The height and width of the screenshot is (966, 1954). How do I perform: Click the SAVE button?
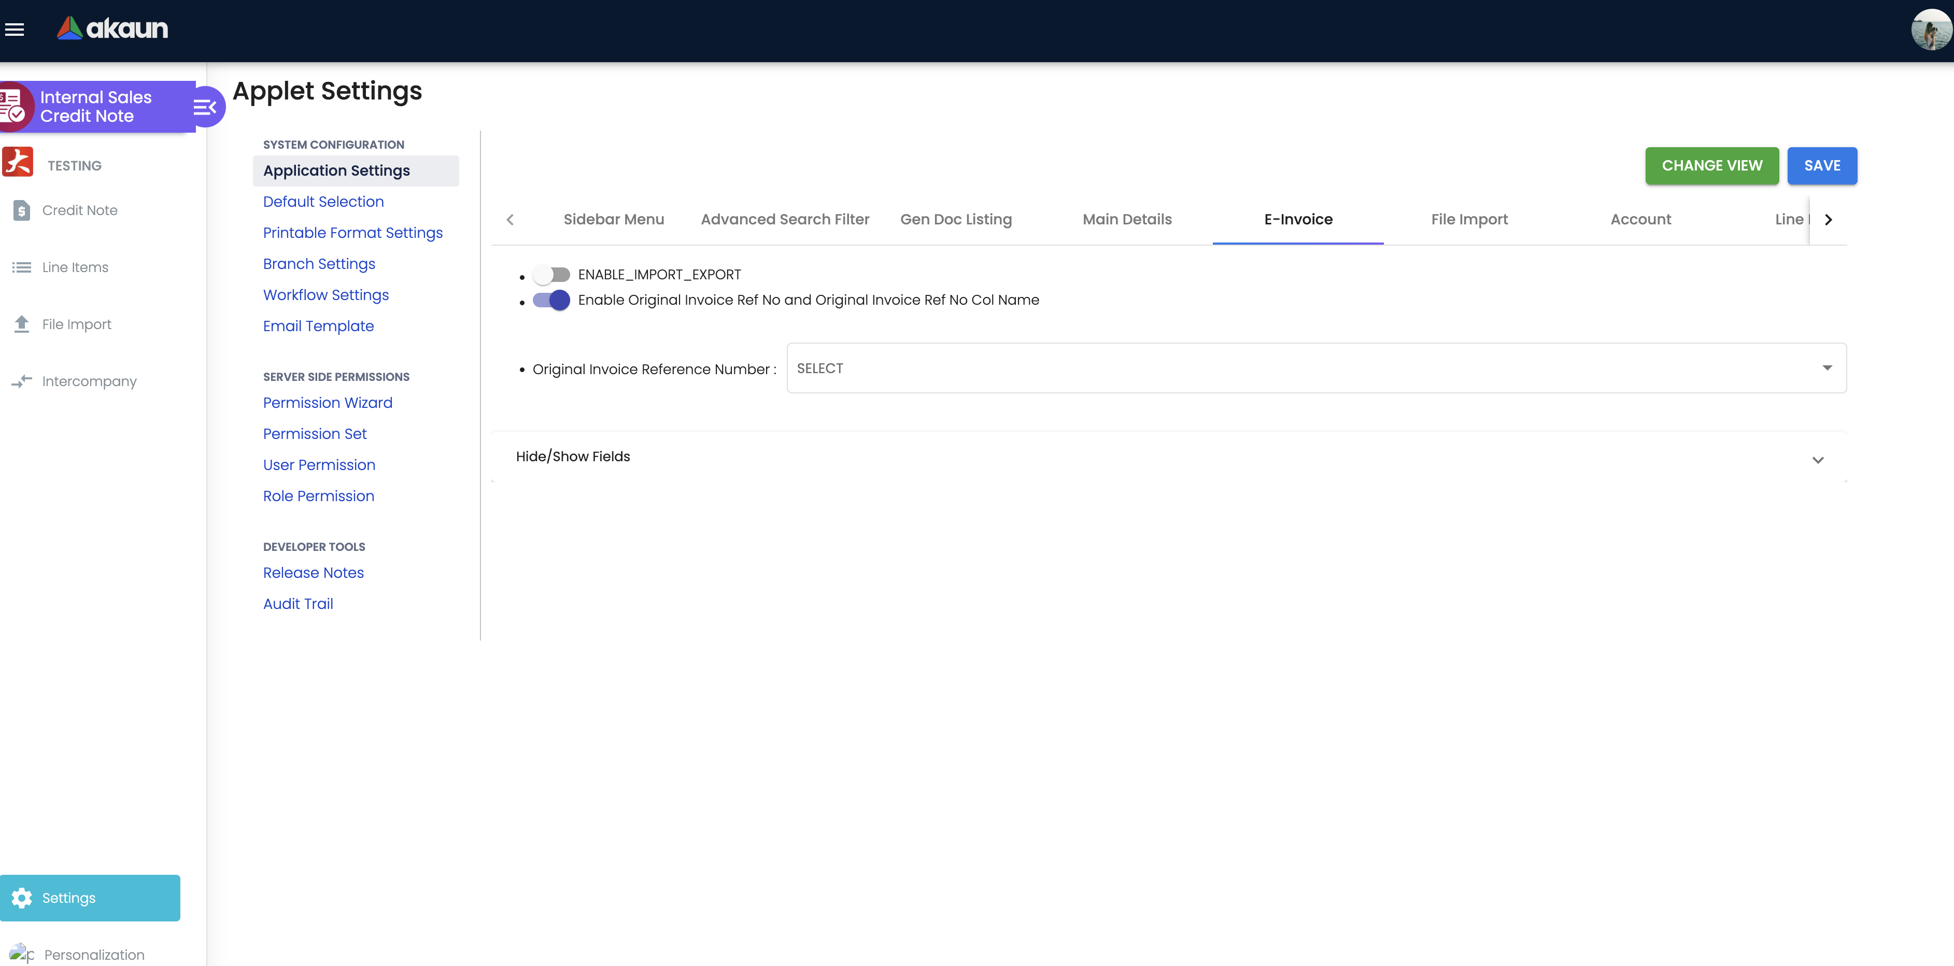(x=1822, y=165)
